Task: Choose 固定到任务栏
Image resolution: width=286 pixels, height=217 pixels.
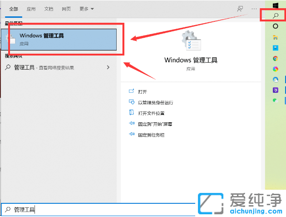Action: point(151,135)
